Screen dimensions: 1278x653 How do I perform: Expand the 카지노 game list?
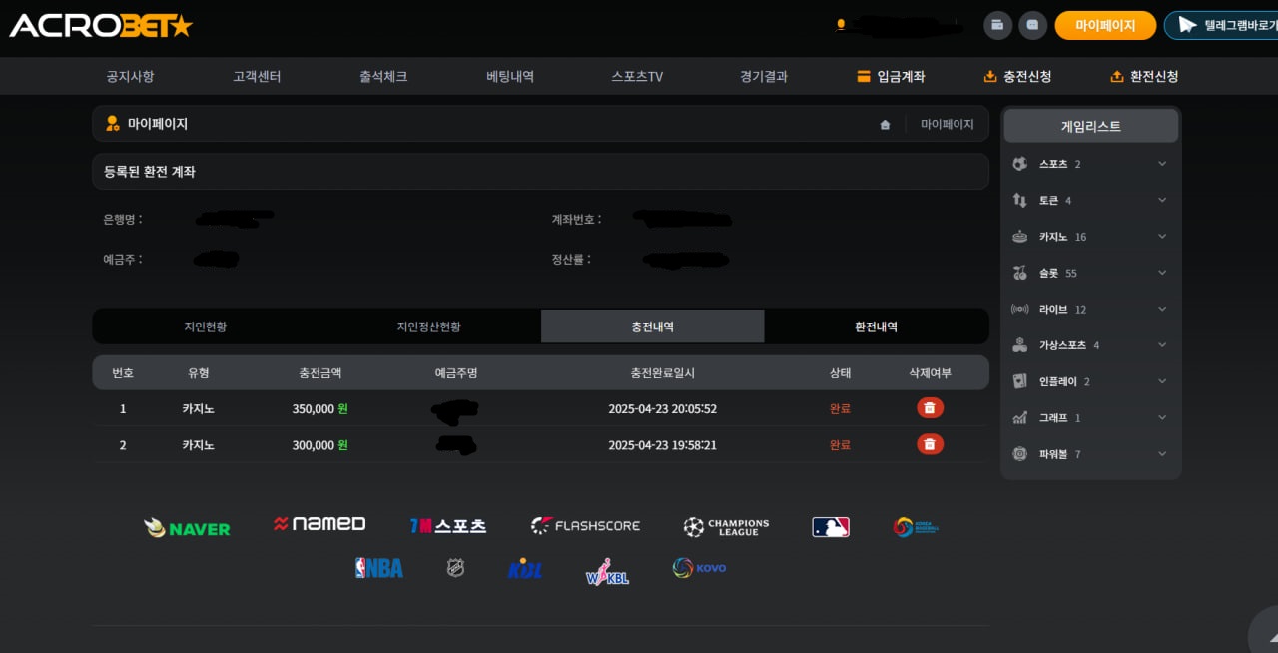[x=1161, y=237]
